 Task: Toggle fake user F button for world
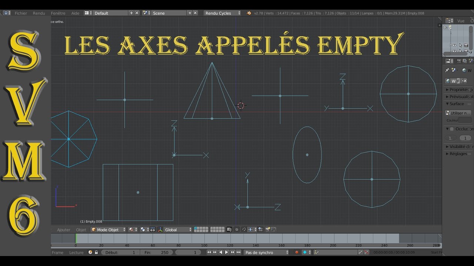(x=458, y=81)
